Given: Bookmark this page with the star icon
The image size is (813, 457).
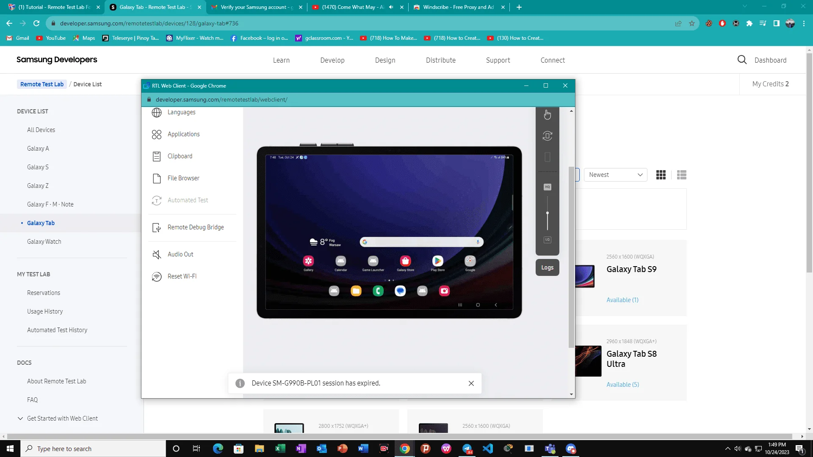Looking at the screenshot, I should [x=692, y=23].
